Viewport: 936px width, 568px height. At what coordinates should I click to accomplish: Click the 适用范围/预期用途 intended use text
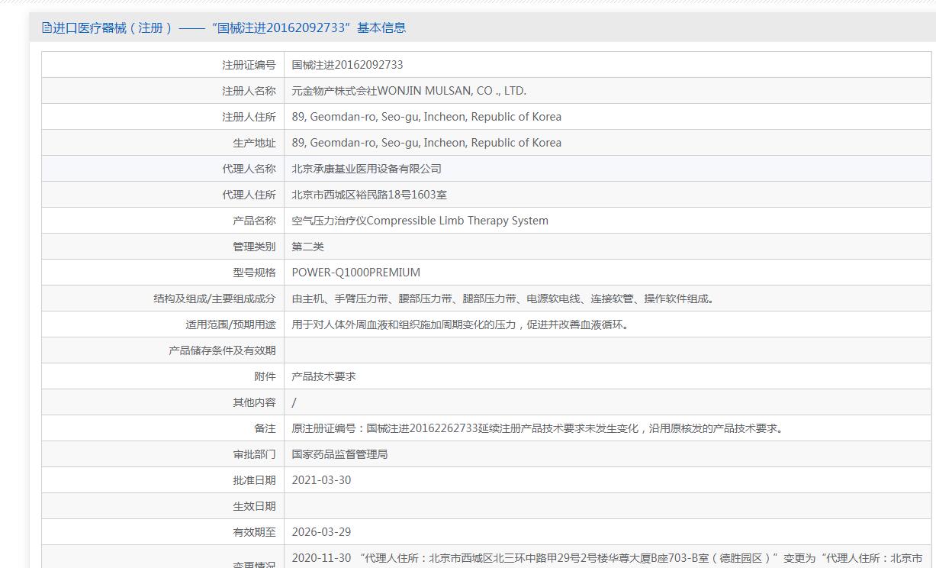(462, 324)
